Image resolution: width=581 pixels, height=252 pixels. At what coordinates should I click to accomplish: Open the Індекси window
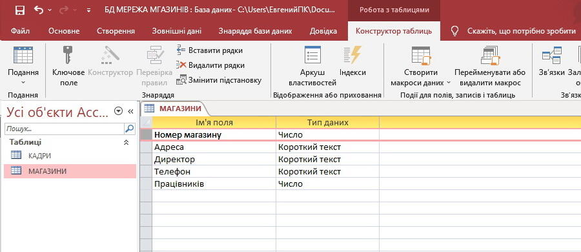(x=352, y=61)
